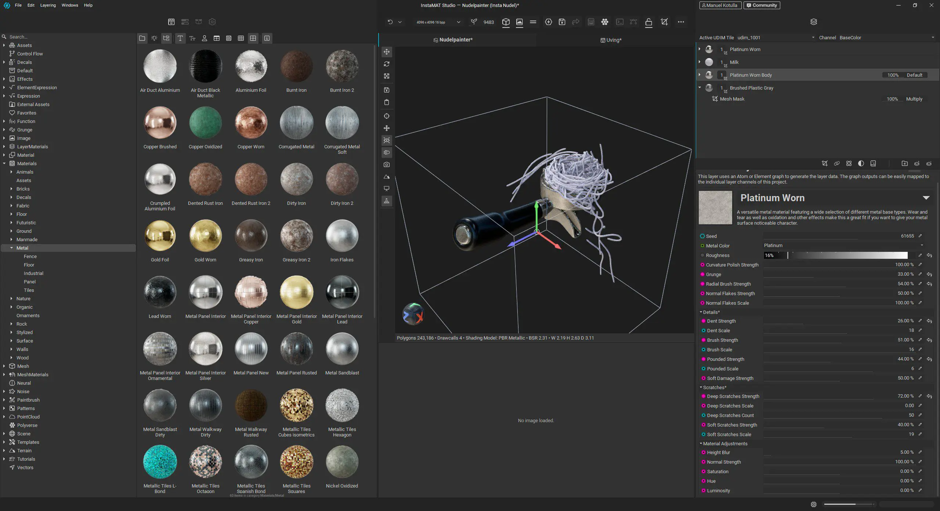
Task: Toggle the viewport eye visibility icon
Action: click(387, 140)
